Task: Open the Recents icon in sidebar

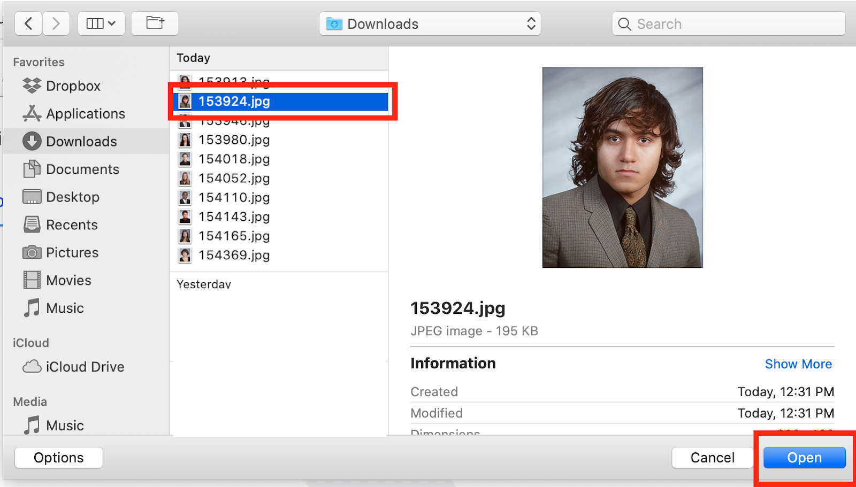Action: (32, 225)
